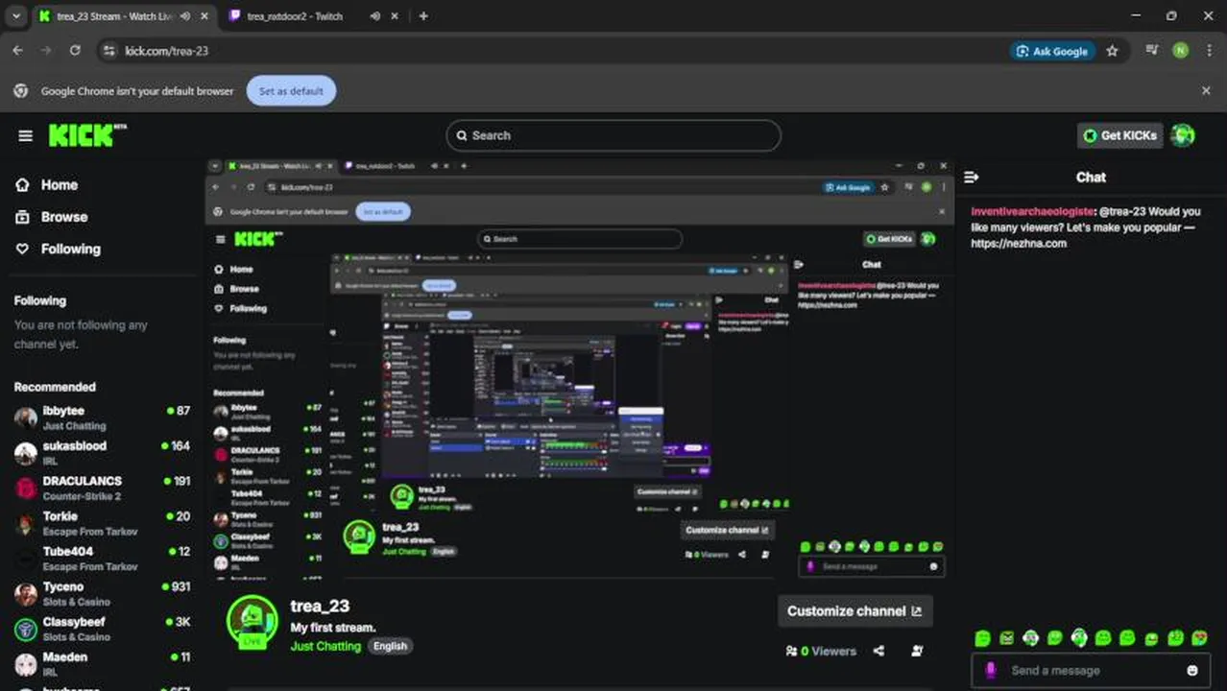
Task: Click the 0 Viewers counter
Action: click(x=821, y=651)
